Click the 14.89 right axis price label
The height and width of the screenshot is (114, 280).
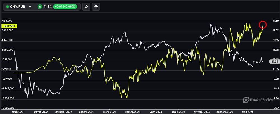tap(275, 21)
